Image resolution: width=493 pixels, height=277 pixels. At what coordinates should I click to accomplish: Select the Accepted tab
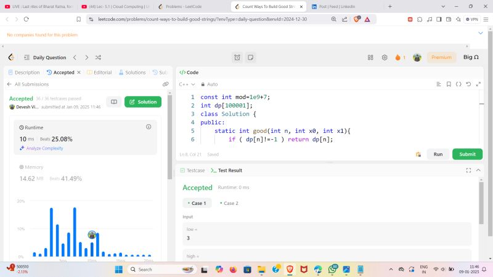click(60, 72)
